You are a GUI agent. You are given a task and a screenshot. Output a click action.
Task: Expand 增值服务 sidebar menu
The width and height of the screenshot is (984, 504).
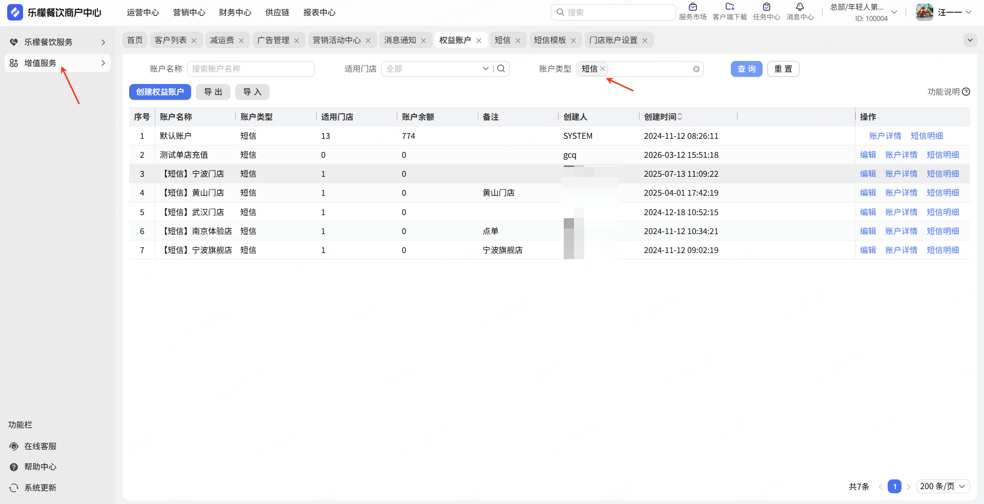pos(57,63)
